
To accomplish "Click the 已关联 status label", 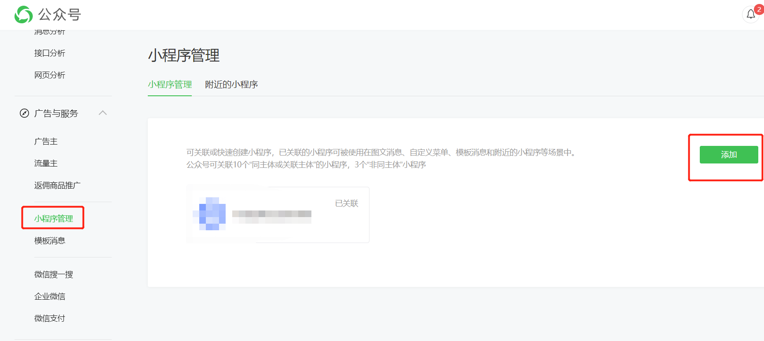I will point(347,203).
